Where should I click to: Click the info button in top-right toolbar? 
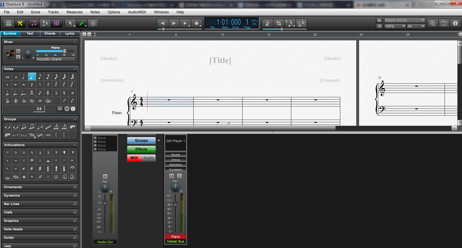(x=455, y=23)
